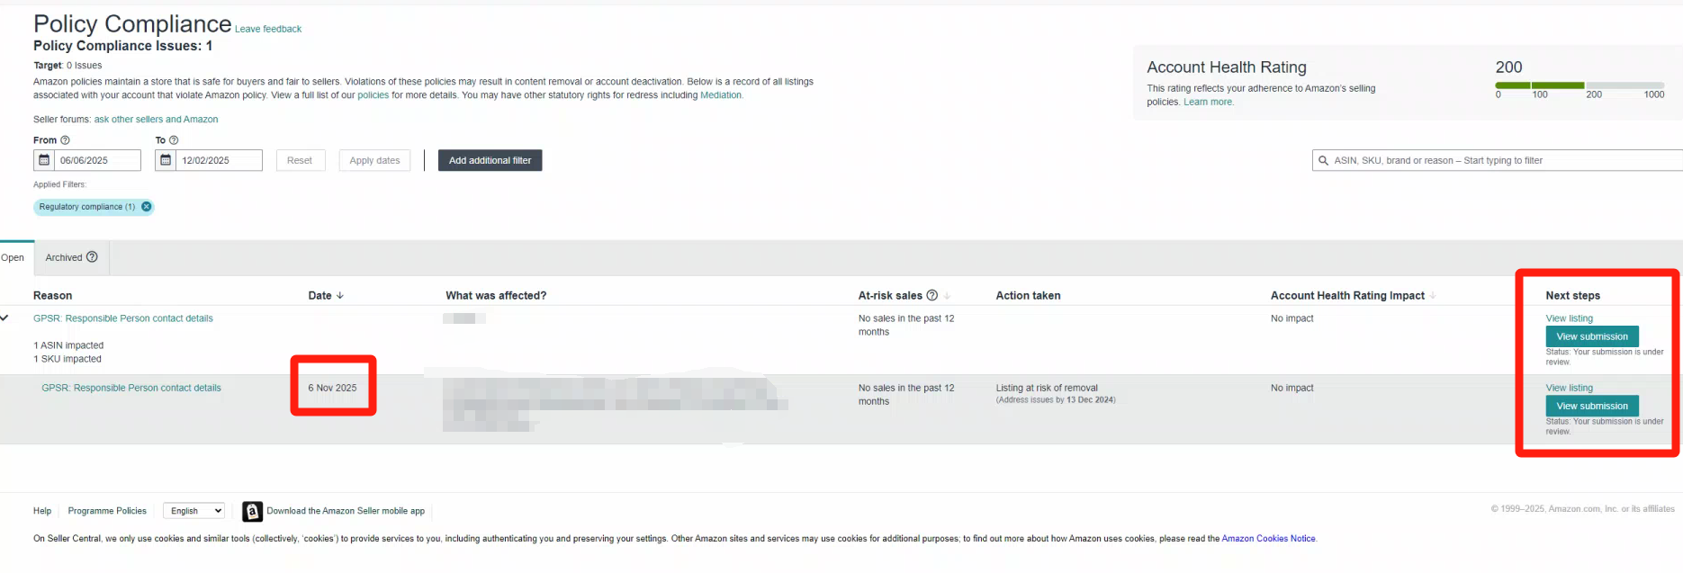Click the To date calendar icon

coord(166,160)
